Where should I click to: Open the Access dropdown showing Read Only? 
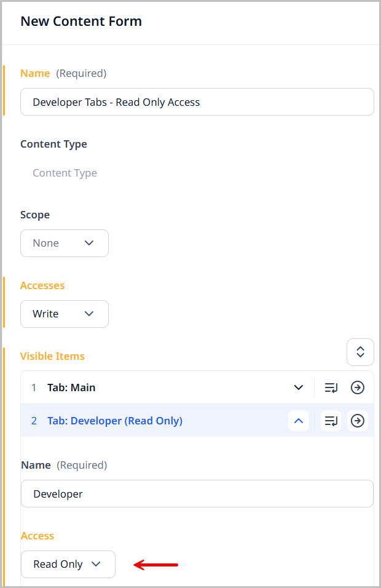[68, 564]
